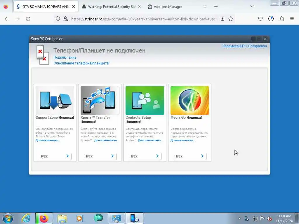Open the Windows Start menu orb
299x224 pixels.
tap(8, 218)
